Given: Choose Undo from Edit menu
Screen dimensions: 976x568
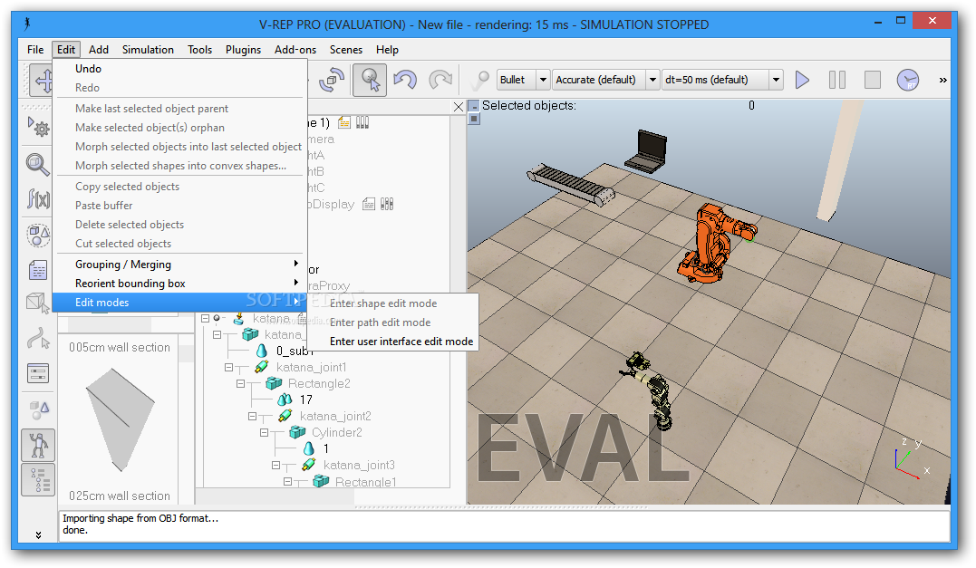Looking at the screenshot, I should (x=180, y=69).
